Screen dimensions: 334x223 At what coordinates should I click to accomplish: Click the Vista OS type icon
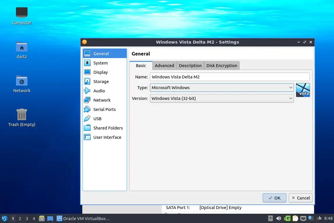coord(303,90)
